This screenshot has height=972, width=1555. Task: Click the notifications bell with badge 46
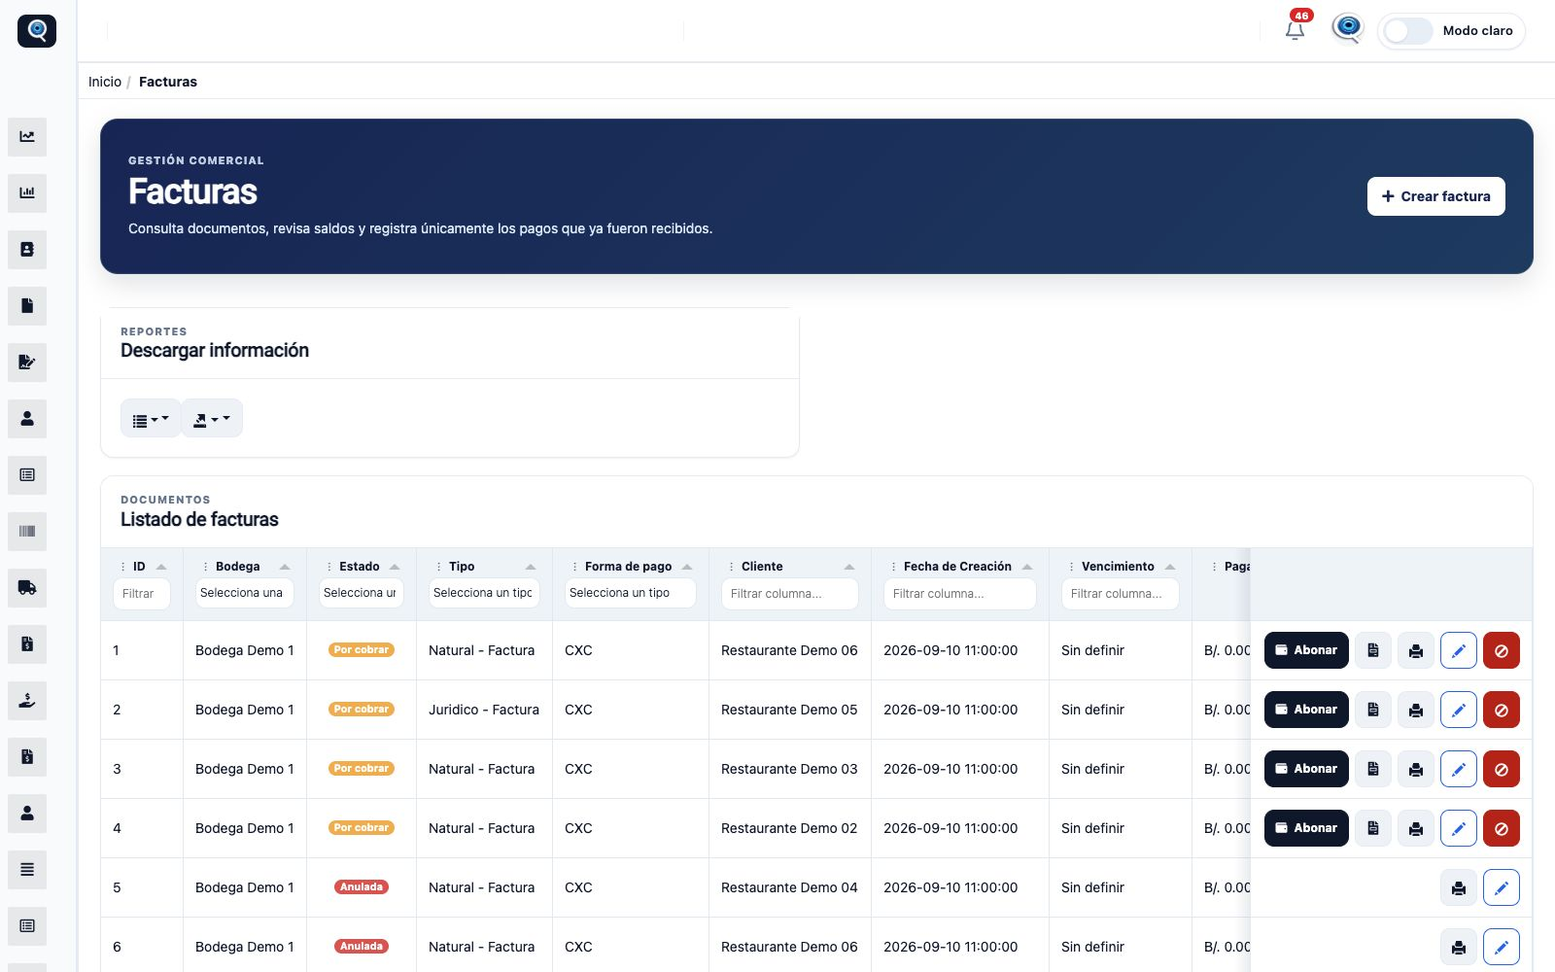[x=1296, y=29]
